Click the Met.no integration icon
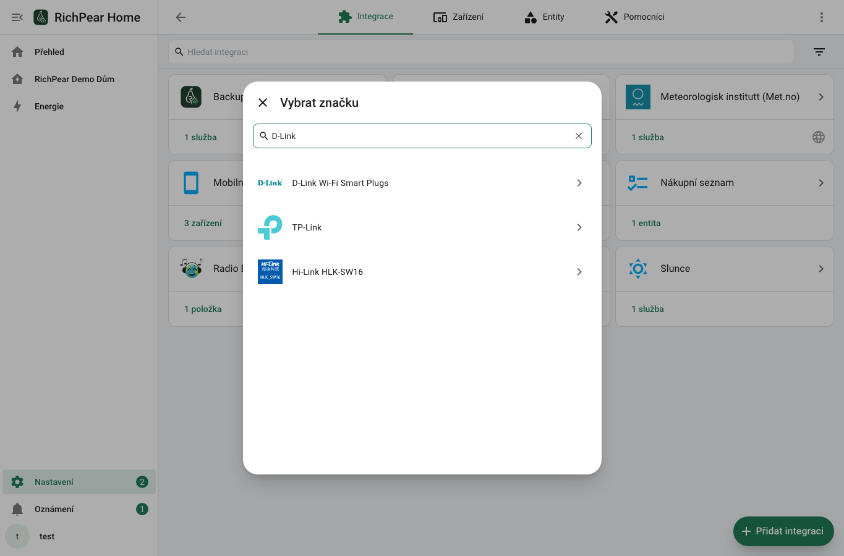 pyautogui.click(x=638, y=97)
